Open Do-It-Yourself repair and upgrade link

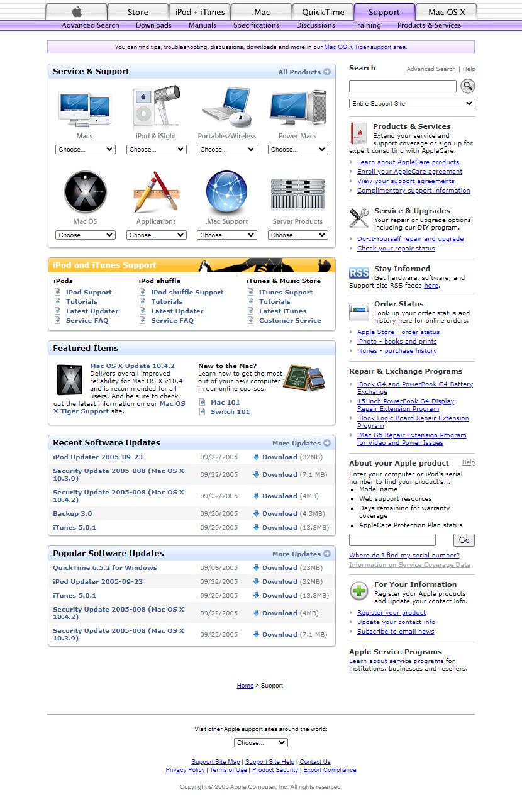tap(411, 239)
